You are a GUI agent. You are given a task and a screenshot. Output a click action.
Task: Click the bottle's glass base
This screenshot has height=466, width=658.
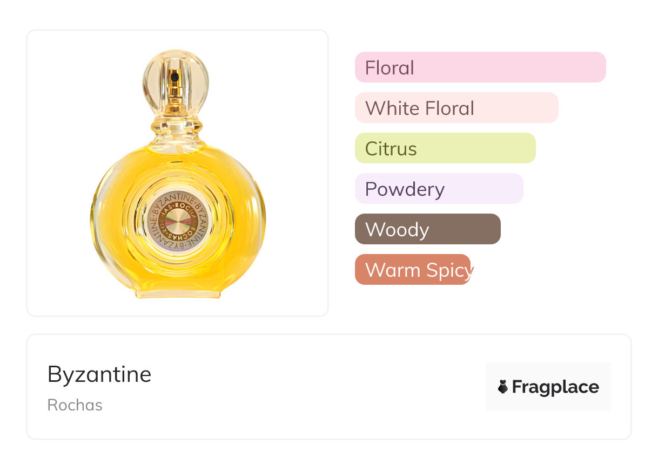[178, 293]
